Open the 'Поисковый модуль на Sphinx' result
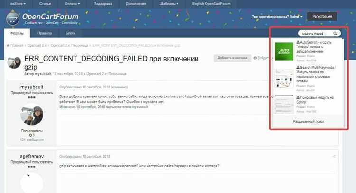The width and height of the screenshot is (356, 193). (315, 100)
